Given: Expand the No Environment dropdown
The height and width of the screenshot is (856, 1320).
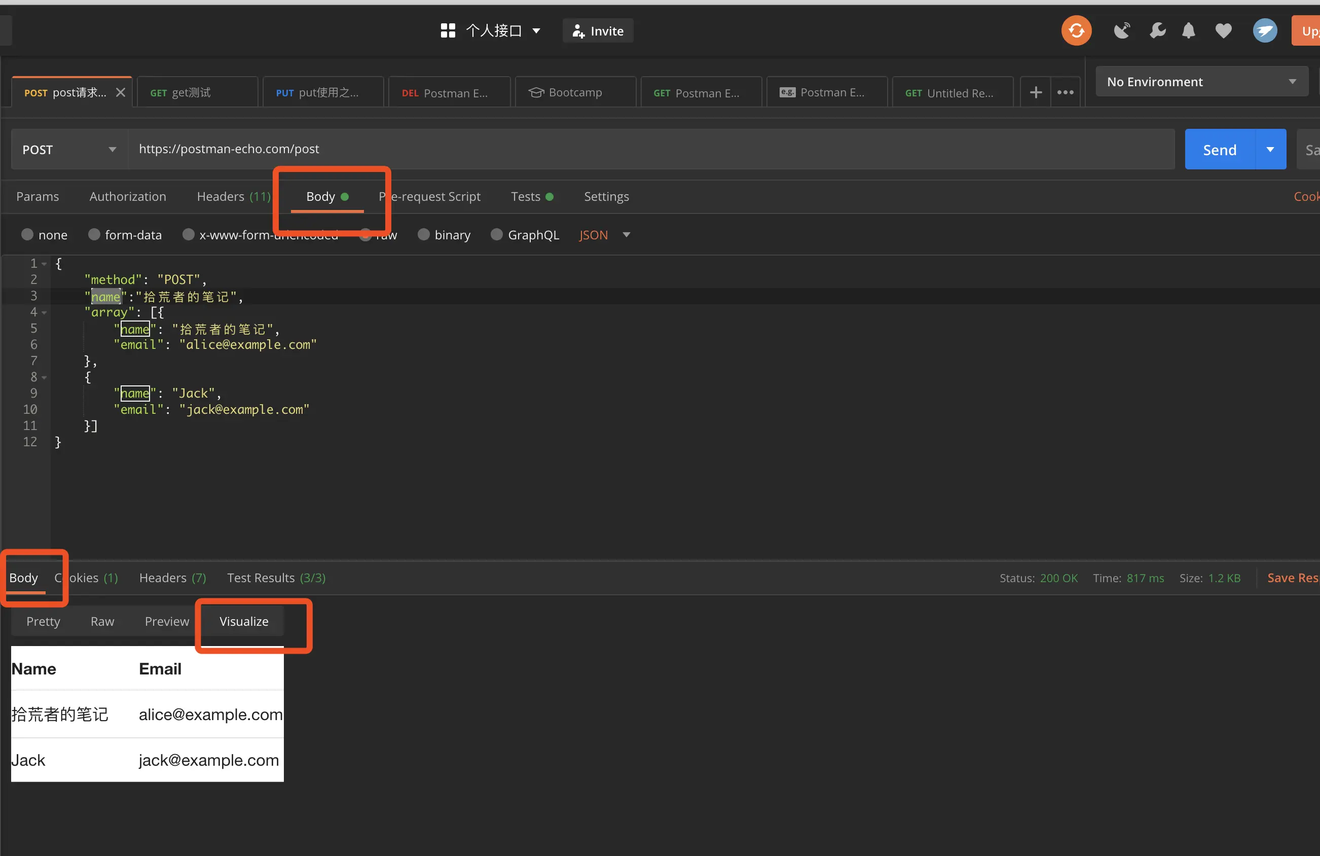Looking at the screenshot, I should (1201, 82).
